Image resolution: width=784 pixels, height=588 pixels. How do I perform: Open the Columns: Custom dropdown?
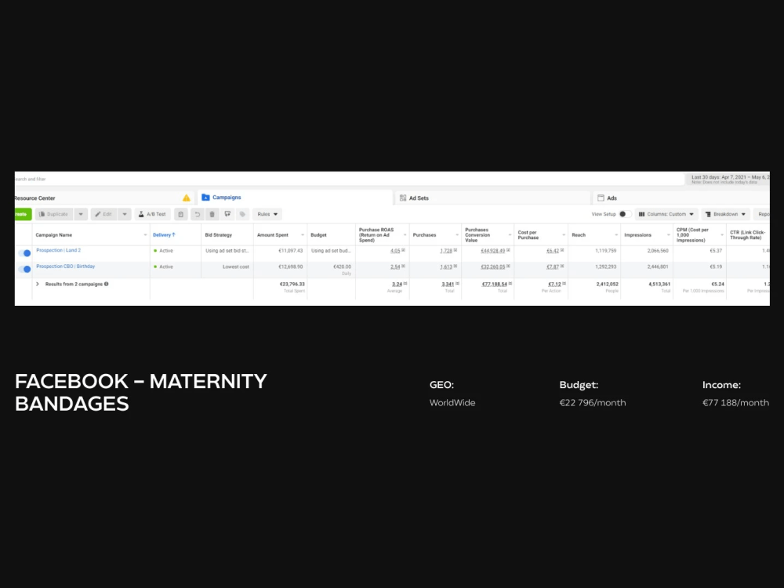pos(666,214)
